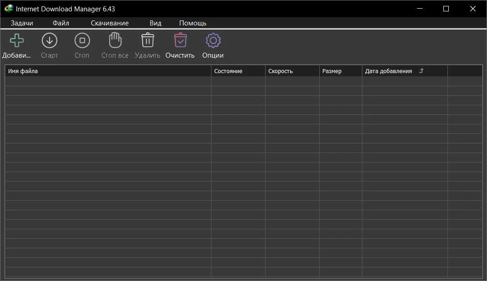This screenshot has height=281, width=487.
Task: Click the IDM logo in title bar
Action: click(x=9, y=9)
